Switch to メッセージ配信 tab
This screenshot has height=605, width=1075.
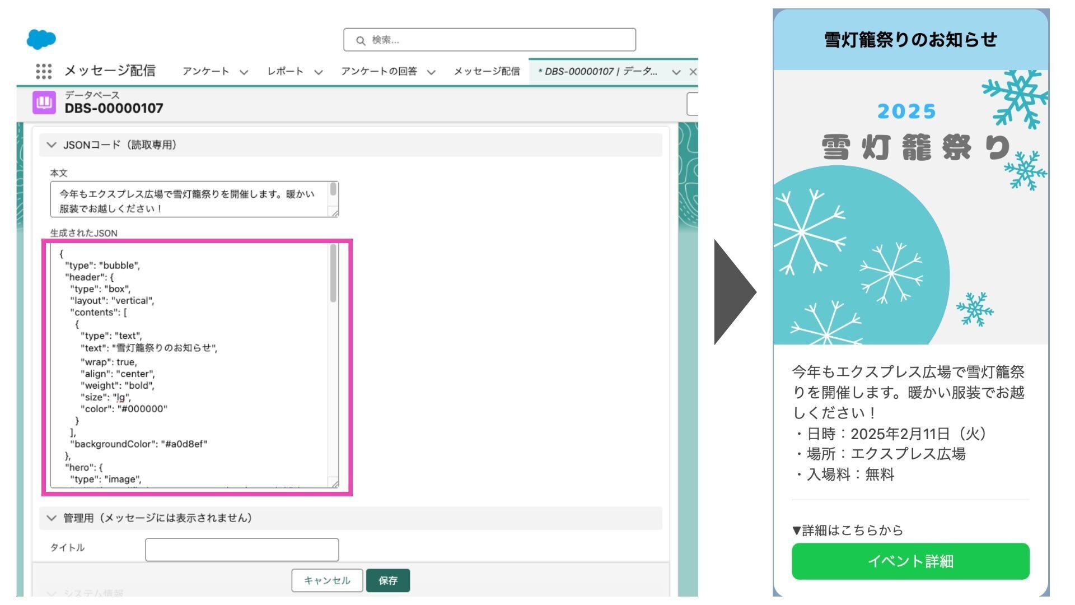tap(486, 71)
